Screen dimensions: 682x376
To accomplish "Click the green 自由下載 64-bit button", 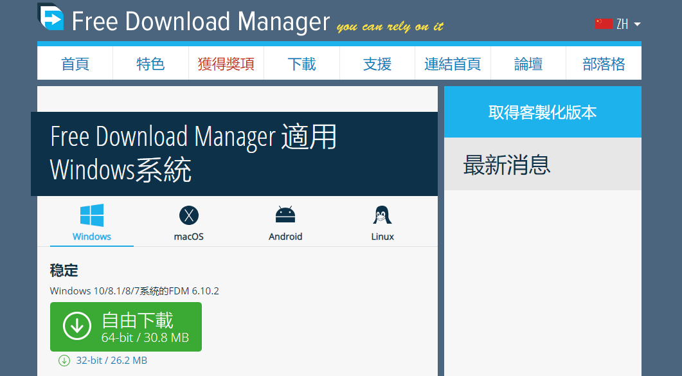I will pyautogui.click(x=126, y=327).
